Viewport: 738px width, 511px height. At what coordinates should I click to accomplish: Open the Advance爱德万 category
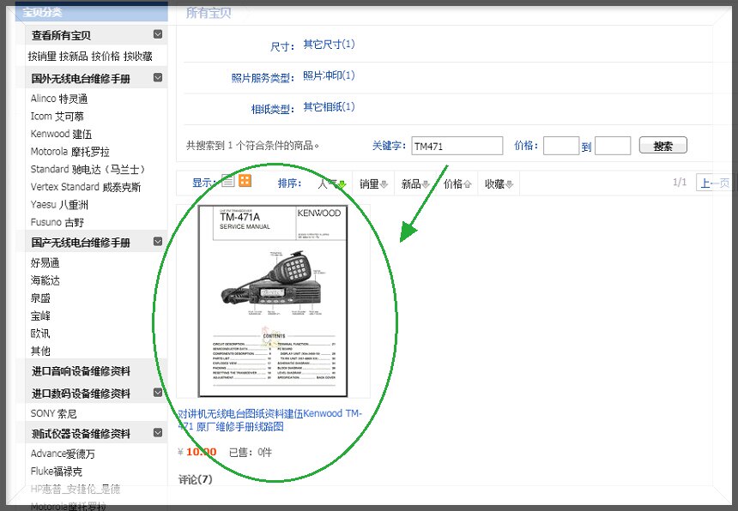[x=63, y=454]
